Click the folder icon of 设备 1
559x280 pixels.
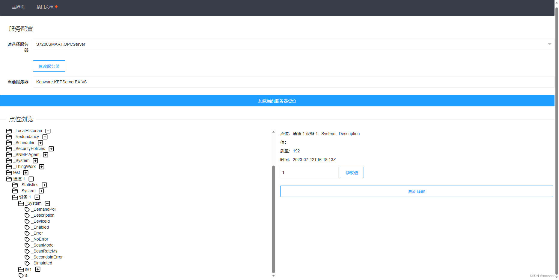15,197
